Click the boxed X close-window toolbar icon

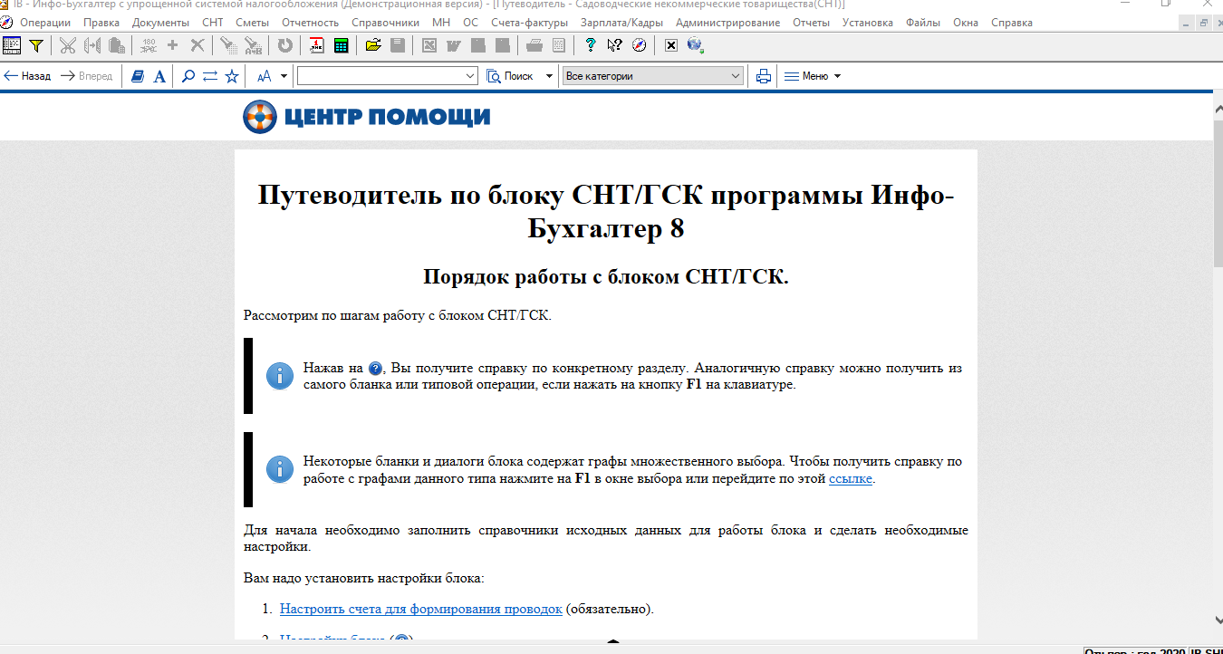tap(671, 44)
